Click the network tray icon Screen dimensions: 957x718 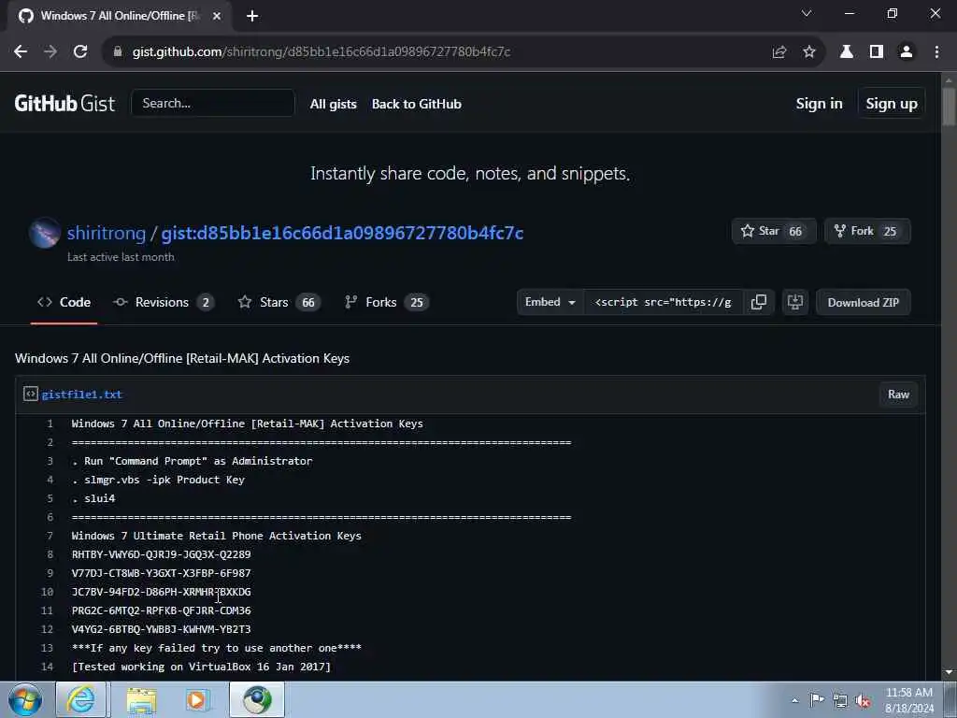(x=840, y=701)
